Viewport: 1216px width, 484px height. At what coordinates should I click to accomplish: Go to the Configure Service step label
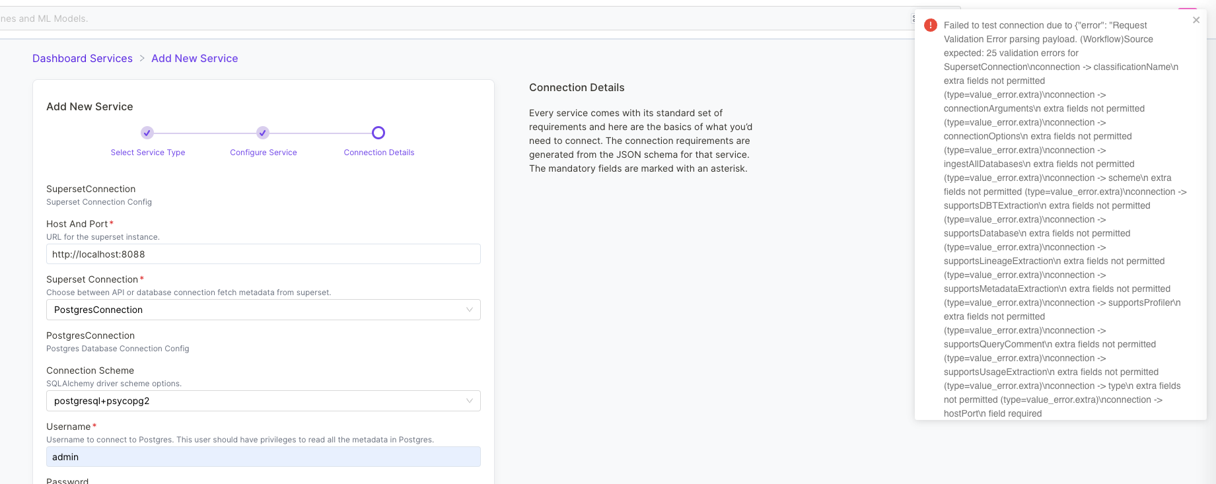pyautogui.click(x=264, y=153)
